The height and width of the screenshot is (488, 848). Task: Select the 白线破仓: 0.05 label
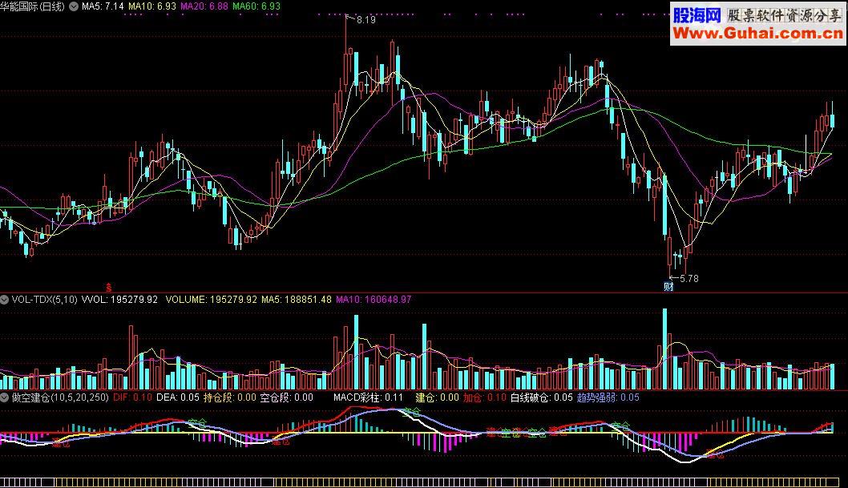pos(541,397)
